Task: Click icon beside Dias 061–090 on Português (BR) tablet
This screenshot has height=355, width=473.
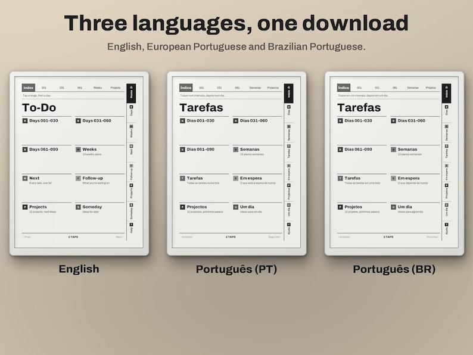Action: point(340,150)
